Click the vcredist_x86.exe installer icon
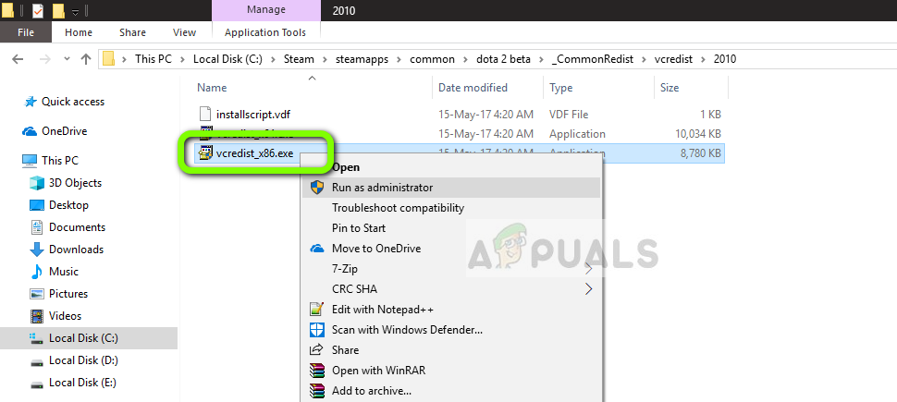This screenshot has height=402, width=897. click(204, 152)
